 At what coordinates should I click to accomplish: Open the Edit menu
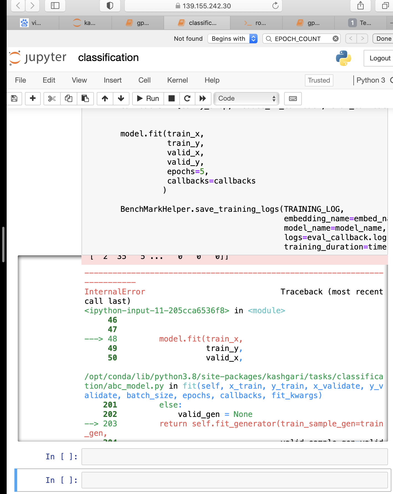(x=49, y=80)
